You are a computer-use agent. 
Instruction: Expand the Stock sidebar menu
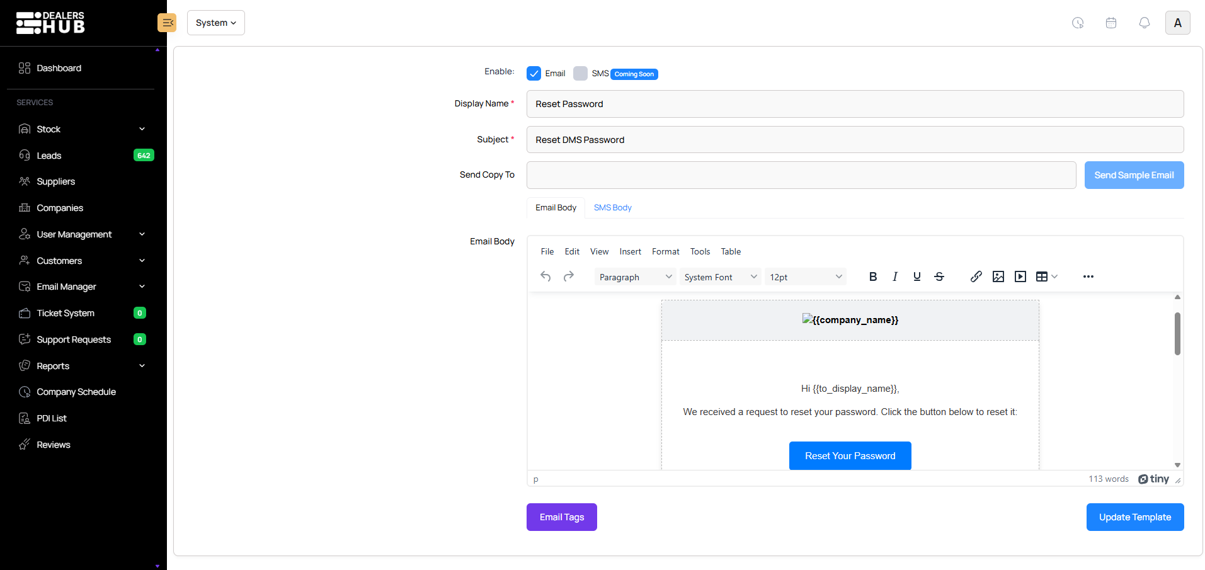tap(82, 129)
